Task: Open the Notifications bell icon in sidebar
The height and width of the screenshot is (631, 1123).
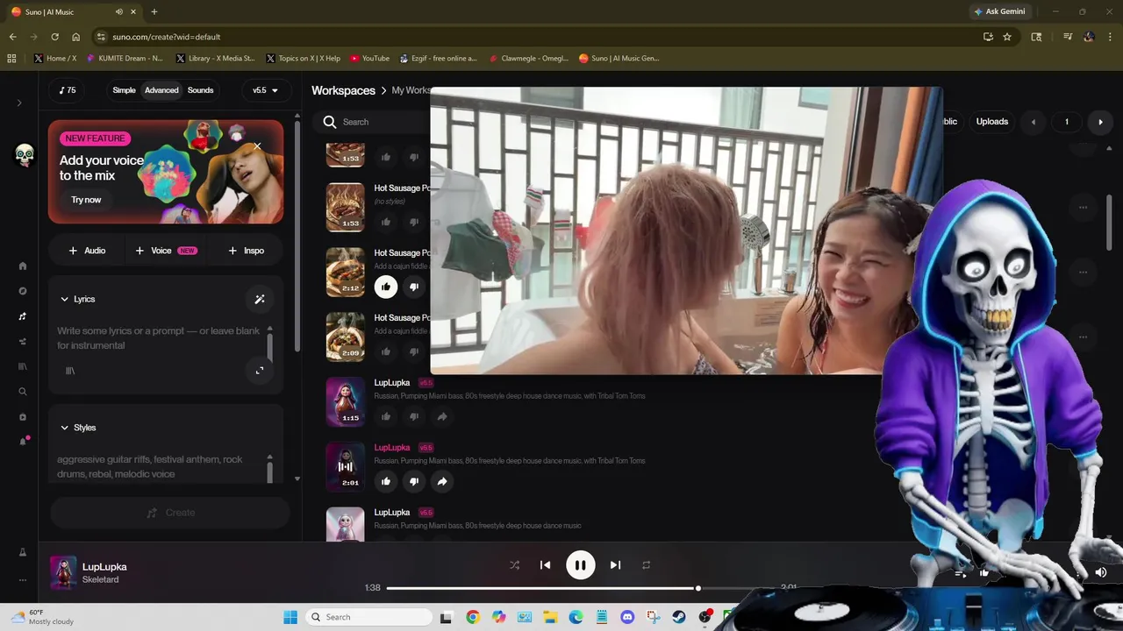Action: click(x=23, y=441)
